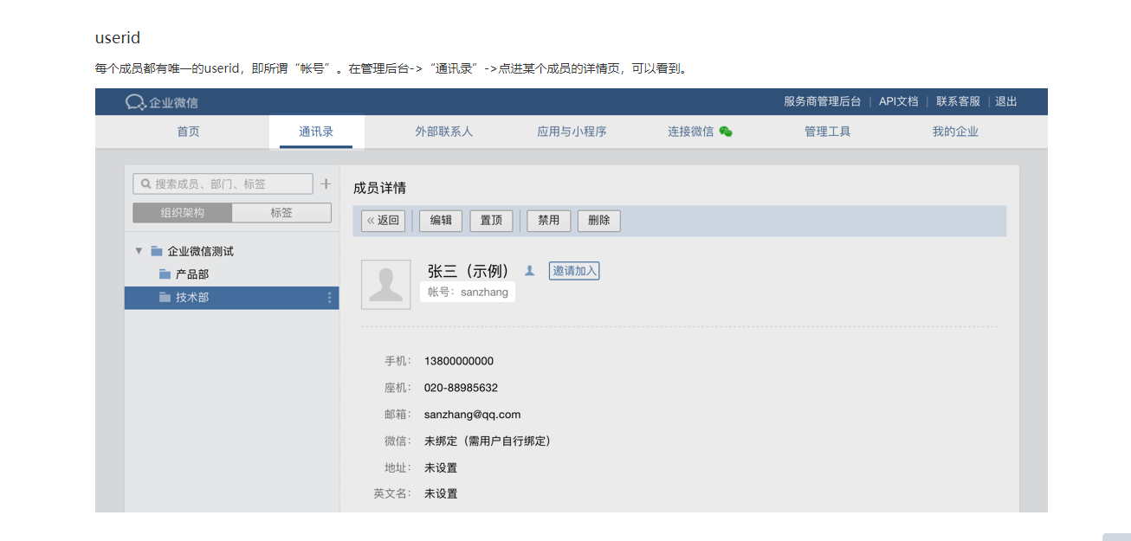Click the plus icon next to search box
The height and width of the screenshot is (541, 1131).
pyautogui.click(x=326, y=184)
